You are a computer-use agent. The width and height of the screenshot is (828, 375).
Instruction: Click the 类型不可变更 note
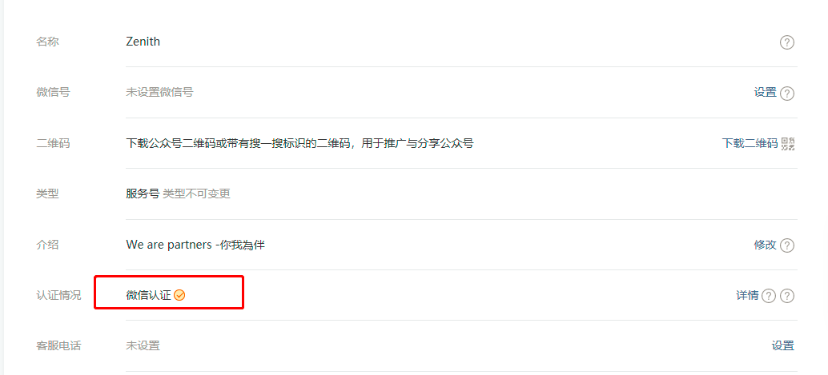196,193
